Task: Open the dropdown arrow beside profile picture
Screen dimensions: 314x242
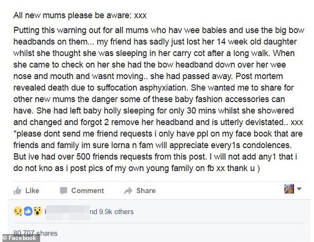Action: [x=299, y=190]
